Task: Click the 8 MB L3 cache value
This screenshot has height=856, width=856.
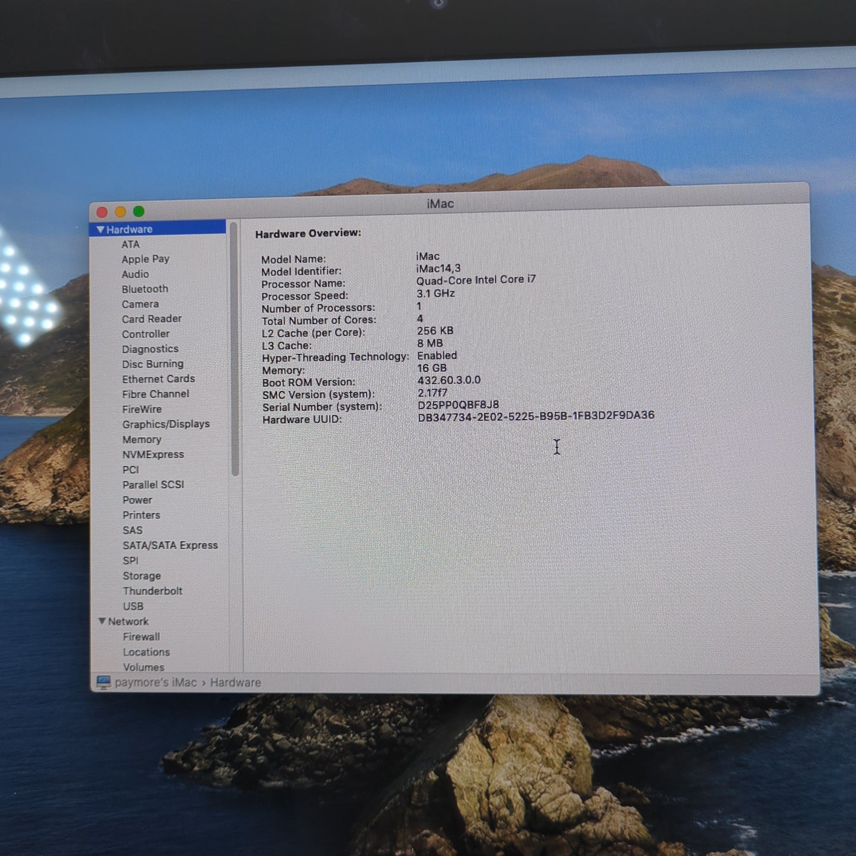Action: click(429, 343)
